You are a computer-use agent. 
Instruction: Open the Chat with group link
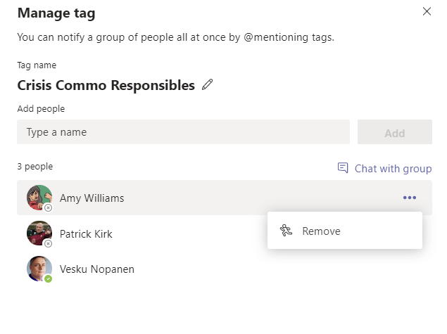point(393,168)
